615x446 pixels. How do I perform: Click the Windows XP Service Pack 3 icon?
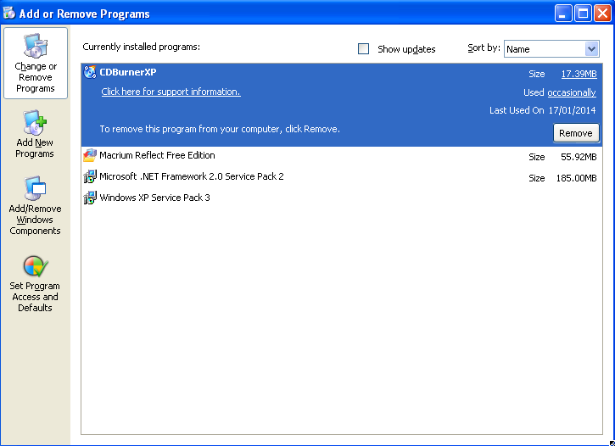click(90, 198)
